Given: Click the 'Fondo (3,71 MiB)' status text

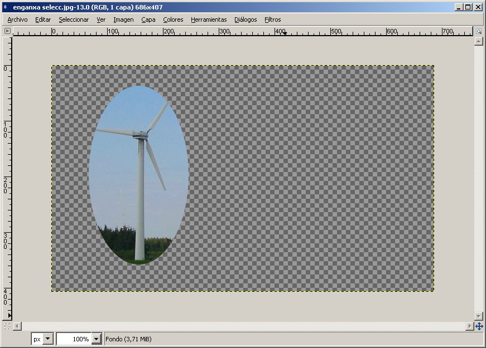Looking at the screenshot, I should (128, 339).
